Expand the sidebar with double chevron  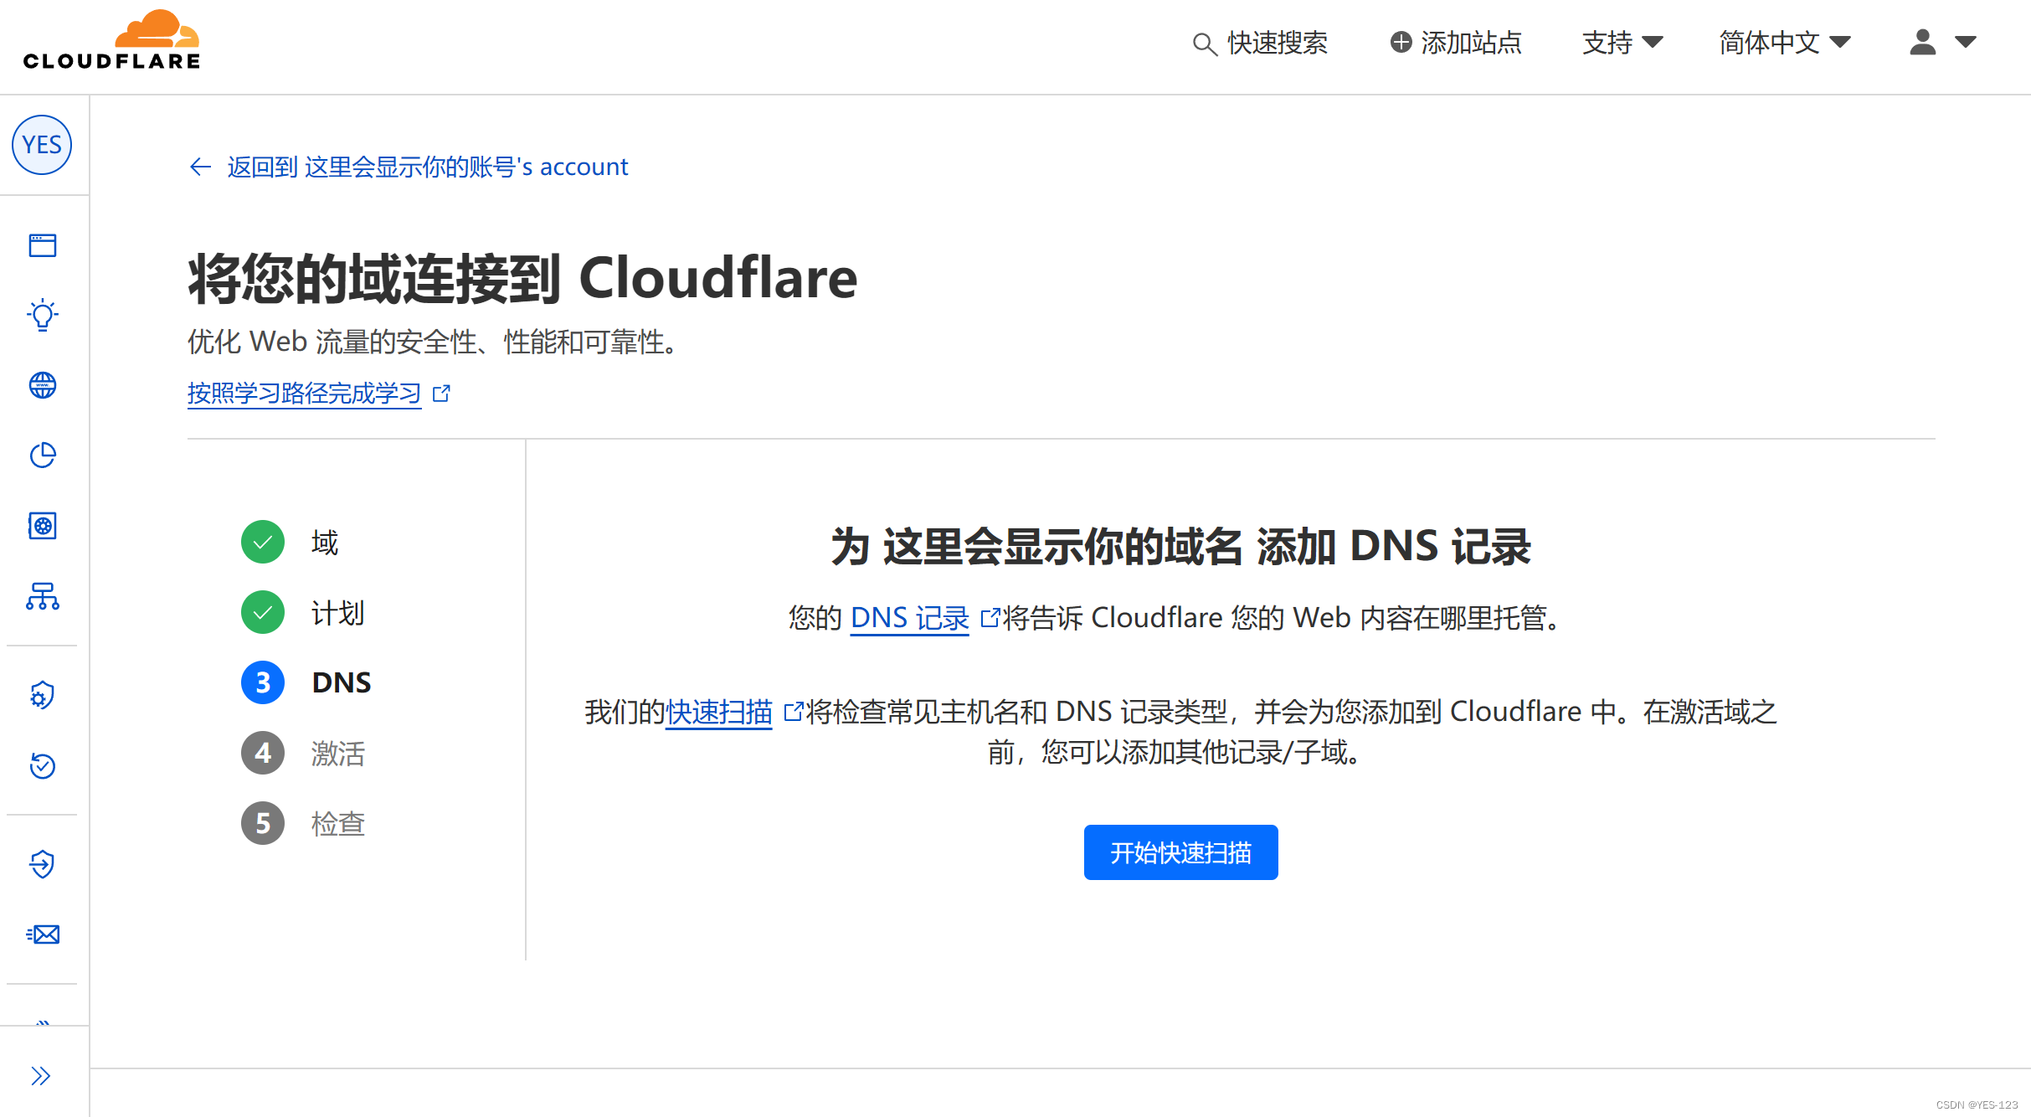41,1076
